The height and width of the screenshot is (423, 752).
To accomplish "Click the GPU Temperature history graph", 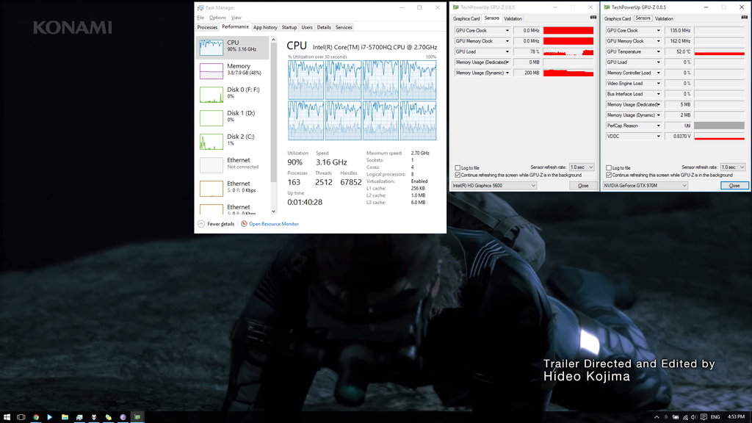I will click(x=720, y=52).
